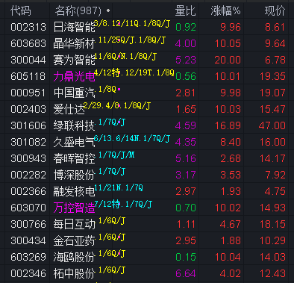Select stock code 603269
Viewport: 294px width, 283px height.
(x=28, y=257)
